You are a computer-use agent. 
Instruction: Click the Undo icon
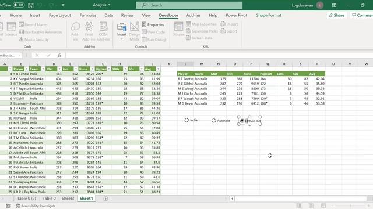[x=40, y=5]
